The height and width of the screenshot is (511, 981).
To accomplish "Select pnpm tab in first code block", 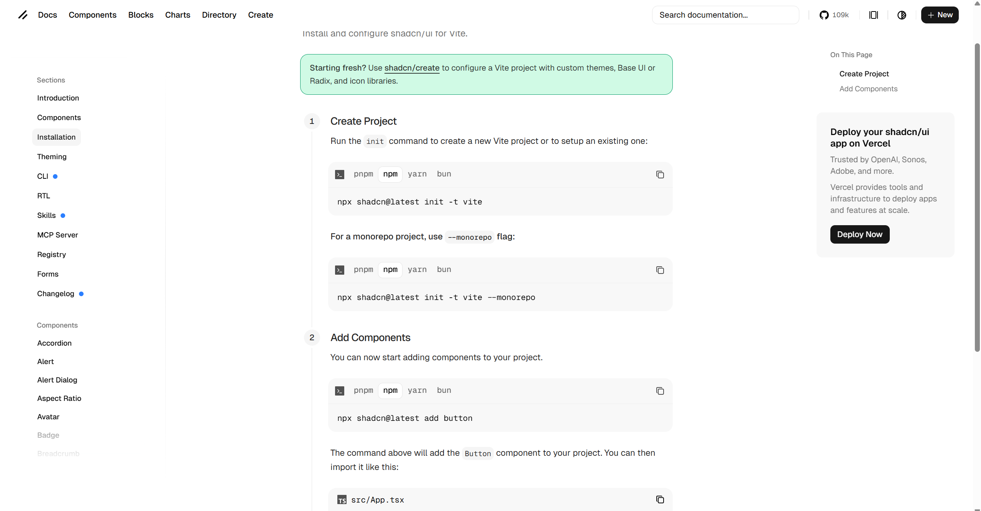I will pos(363,174).
